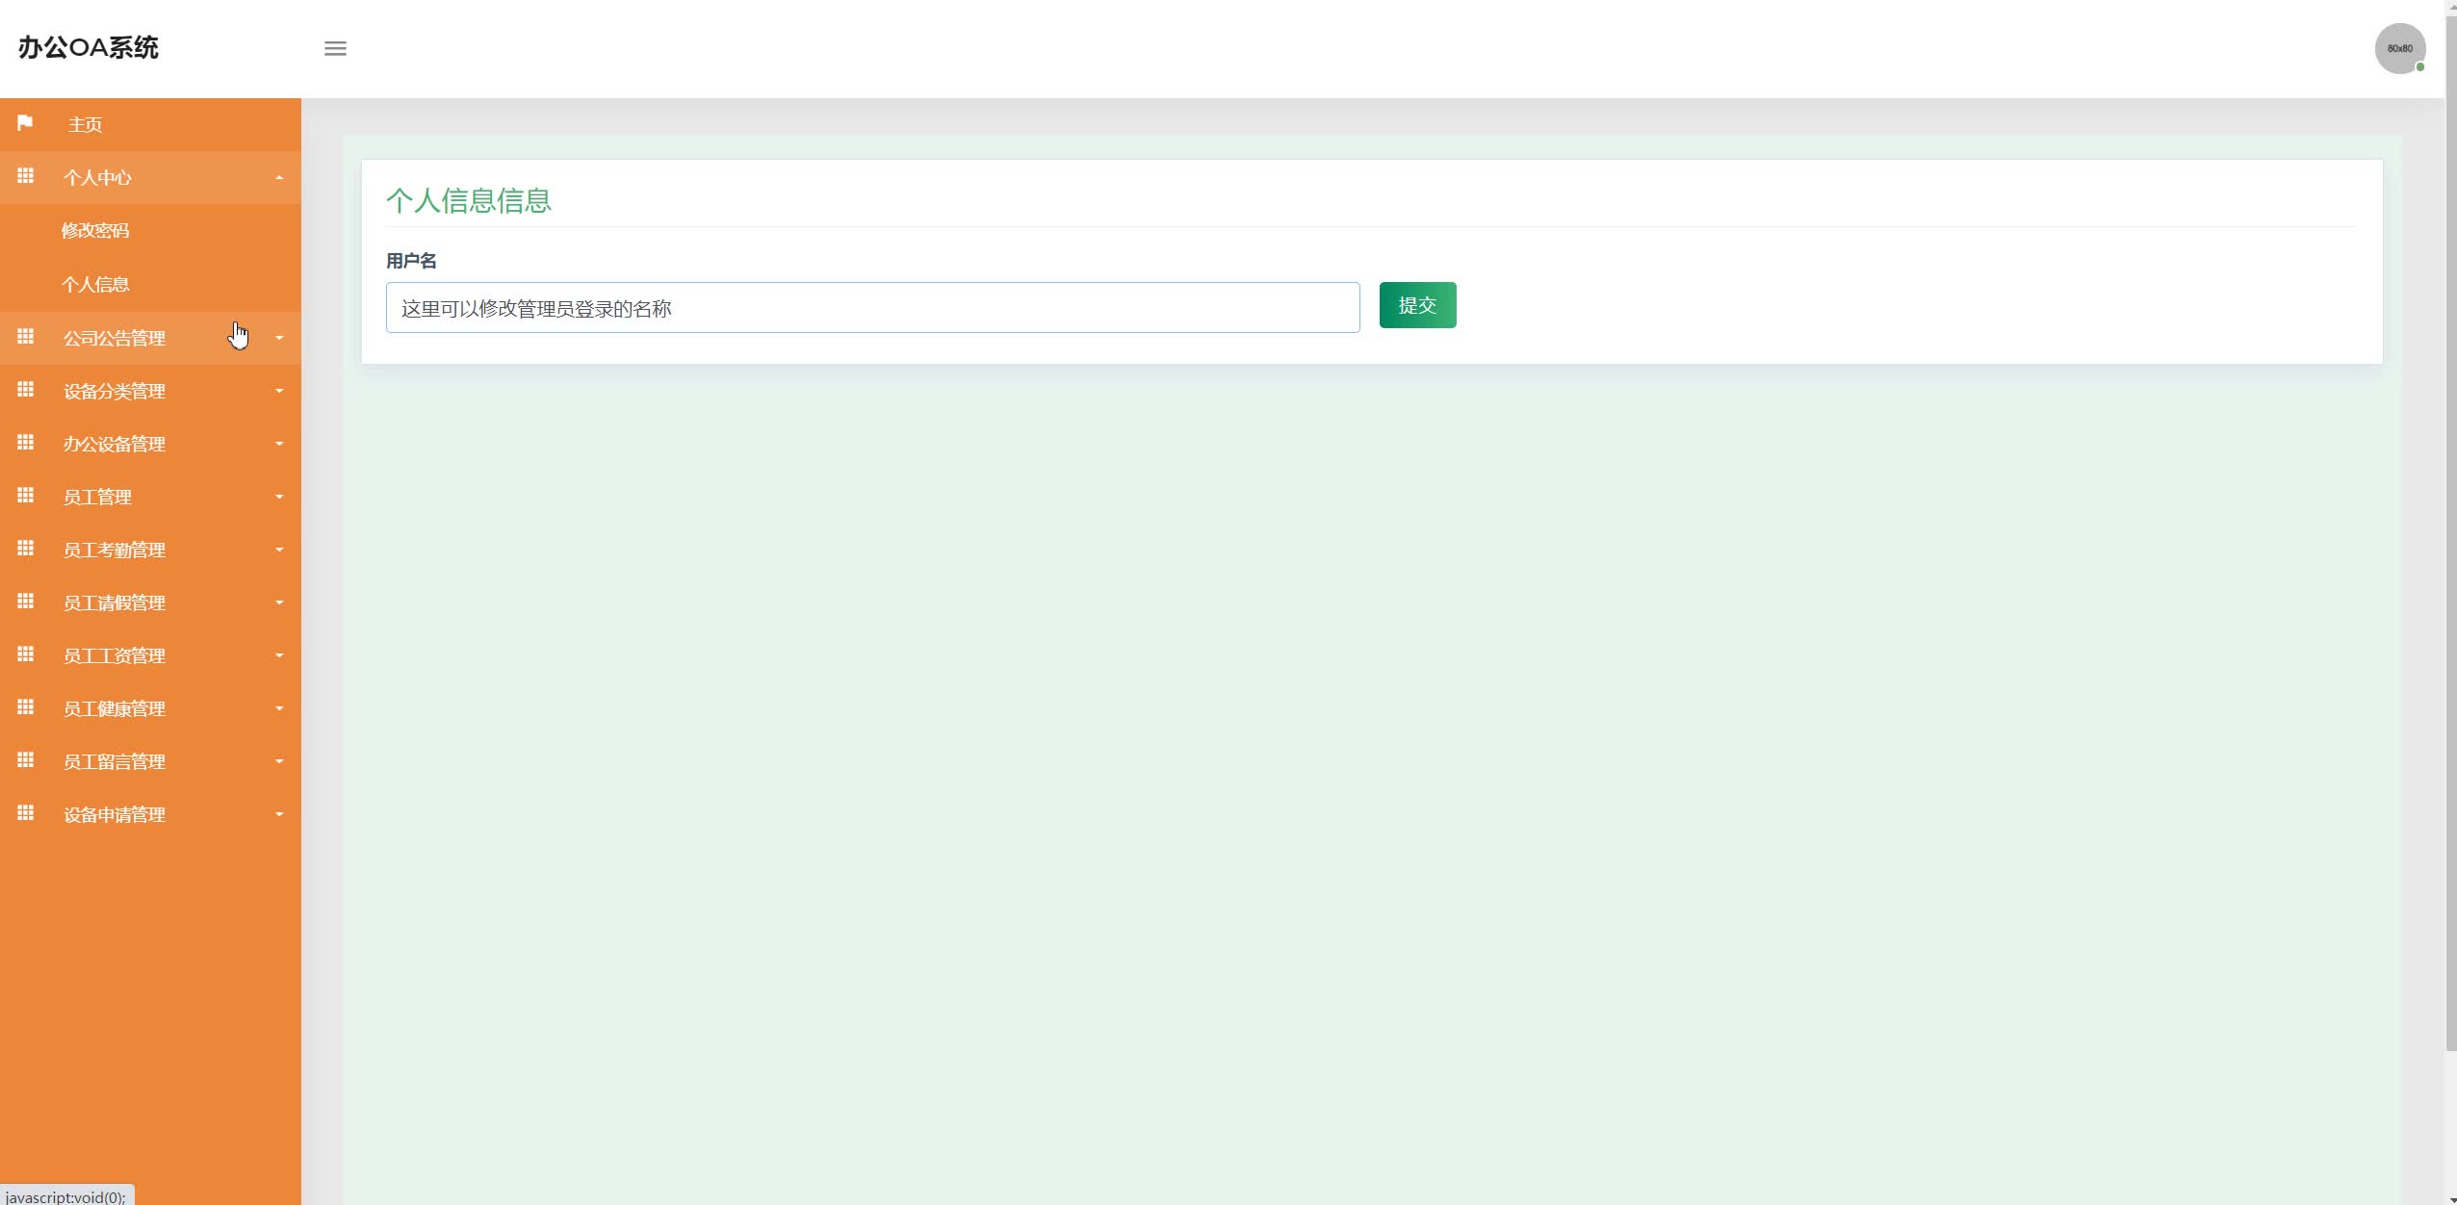Viewport: 2457px width, 1205px height.
Task: Click grid icon next to 公司公告管理
Action: (x=26, y=337)
